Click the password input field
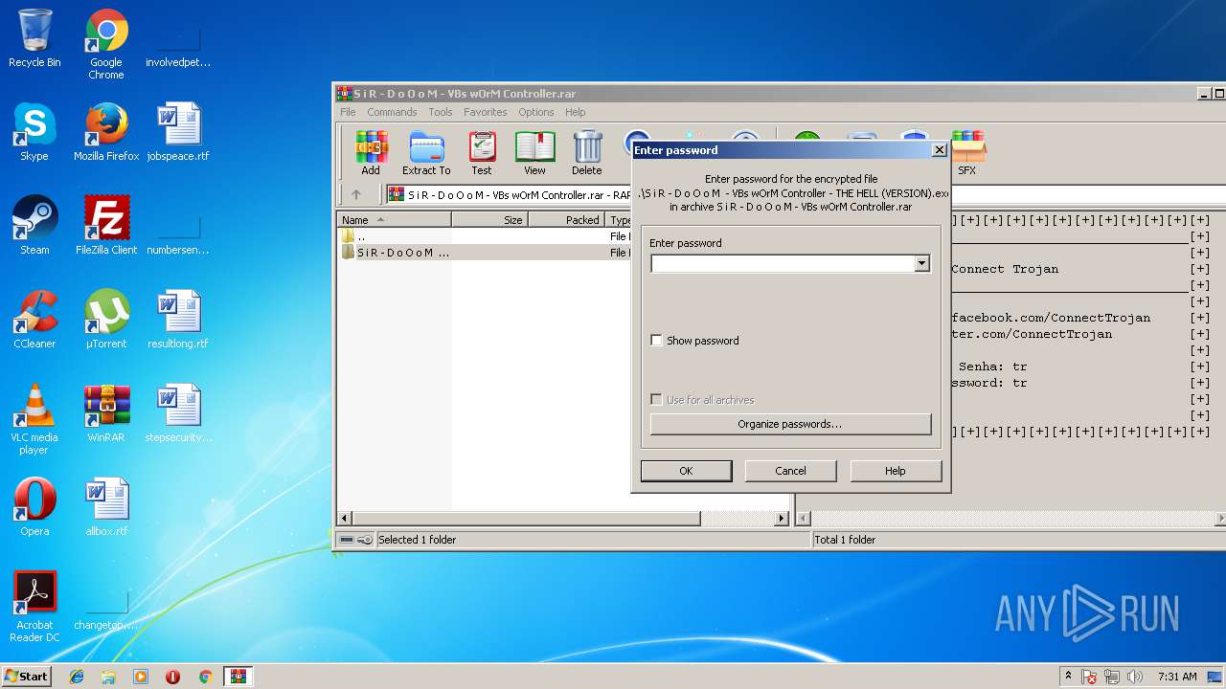This screenshot has height=689, width=1226. coord(782,263)
